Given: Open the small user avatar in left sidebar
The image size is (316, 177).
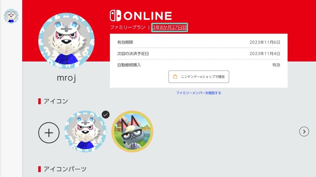Looking at the screenshot, I should pyautogui.click(x=11, y=16).
